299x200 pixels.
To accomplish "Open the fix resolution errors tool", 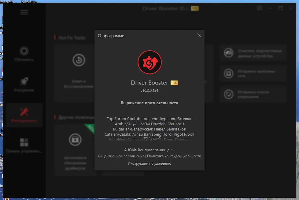I will pyautogui.click(x=253, y=94).
